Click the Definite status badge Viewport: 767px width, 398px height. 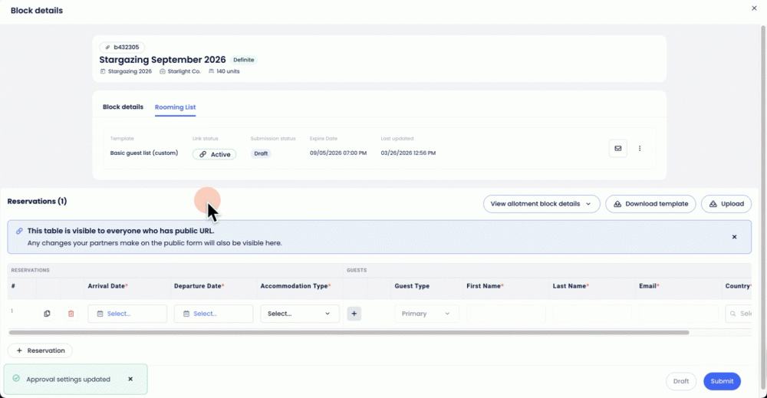tap(244, 60)
